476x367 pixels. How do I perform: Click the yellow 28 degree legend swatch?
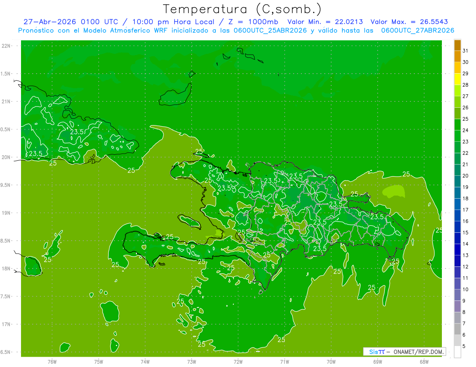(x=457, y=79)
